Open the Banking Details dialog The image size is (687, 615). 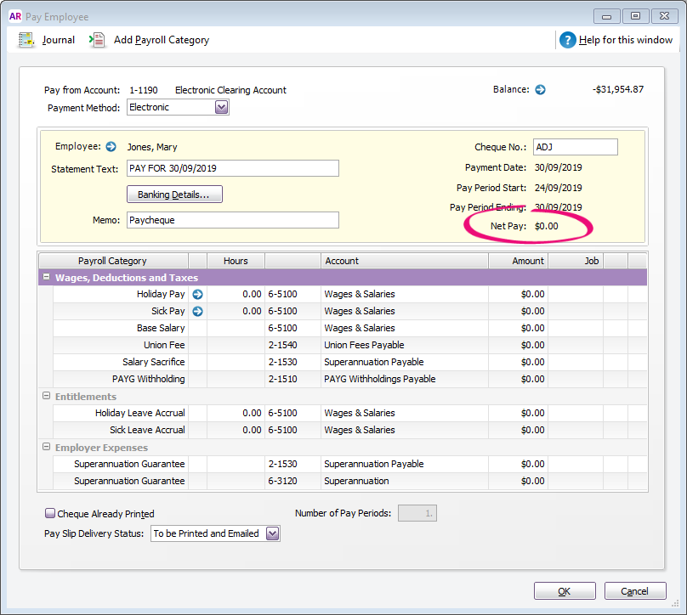click(x=174, y=194)
